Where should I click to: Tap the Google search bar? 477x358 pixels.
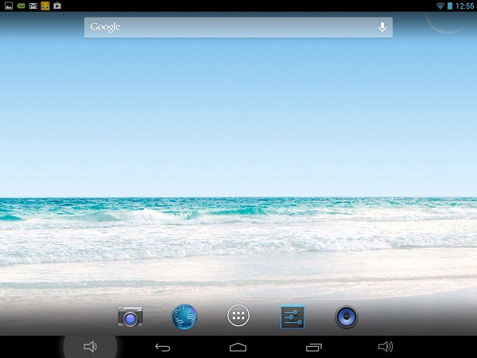click(238, 28)
